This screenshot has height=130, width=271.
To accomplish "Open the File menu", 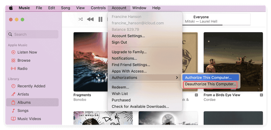I will coord(39,8).
